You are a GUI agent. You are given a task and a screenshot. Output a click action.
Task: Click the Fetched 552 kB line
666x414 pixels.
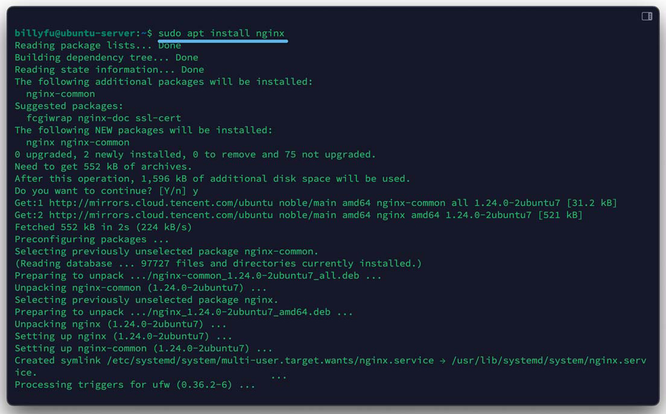(x=103, y=227)
